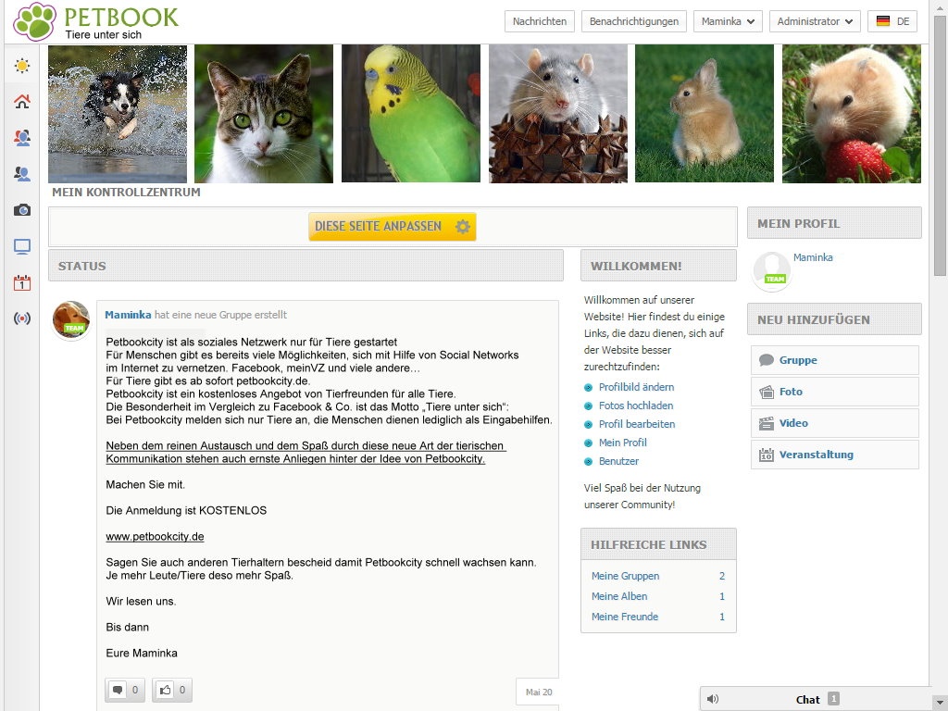Open the DE language selector
Image resolution: width=948 pixels, height=711 pixels.
click(892, 21)
